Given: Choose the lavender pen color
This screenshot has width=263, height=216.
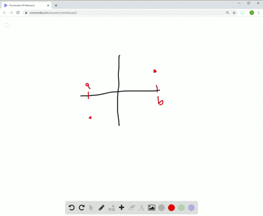Looking at the screenshot, I should (191, 208).
